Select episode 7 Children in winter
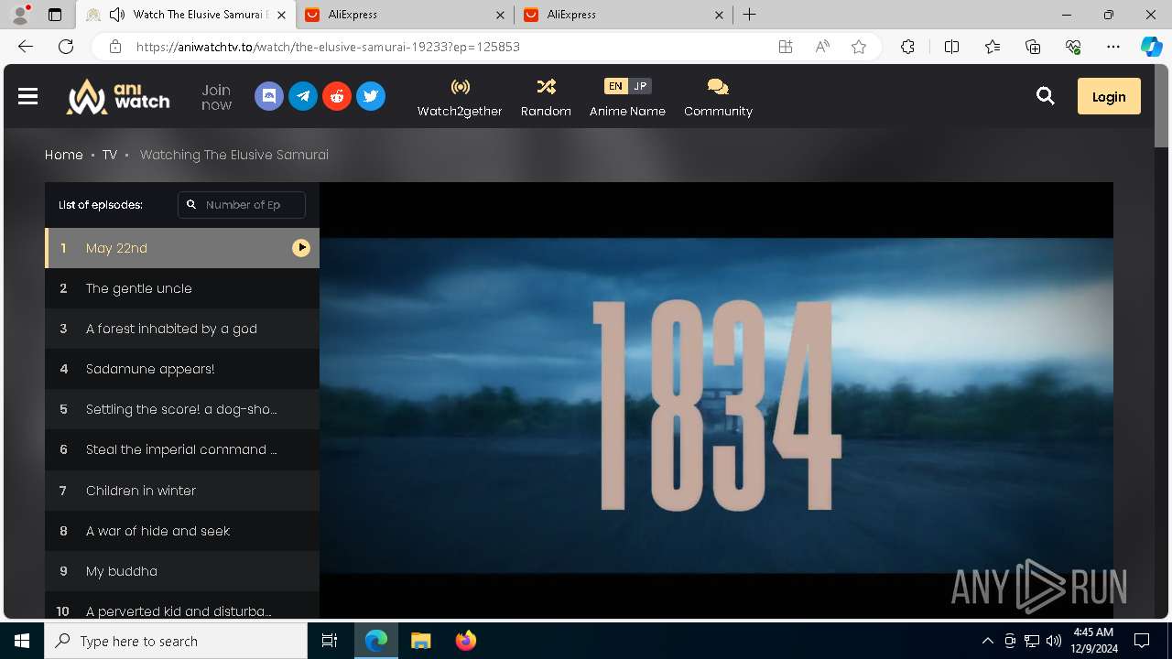The image size is (1172, 659). pos(182,491)
